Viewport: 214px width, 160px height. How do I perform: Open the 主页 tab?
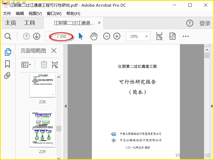click(10, 23)
